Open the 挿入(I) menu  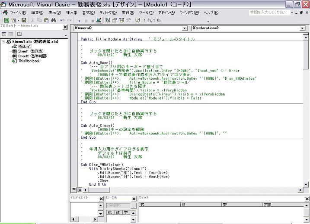coord(71,12)
